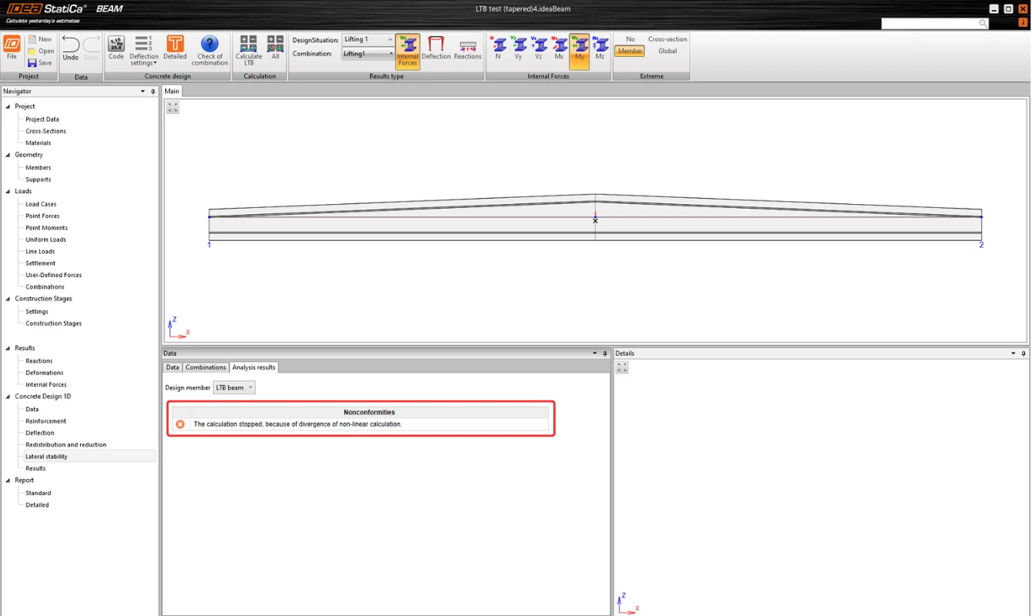This screenshot has width=1032, height=616.
Task: Select the Mz internal force icon
Action: pos(600,48)
